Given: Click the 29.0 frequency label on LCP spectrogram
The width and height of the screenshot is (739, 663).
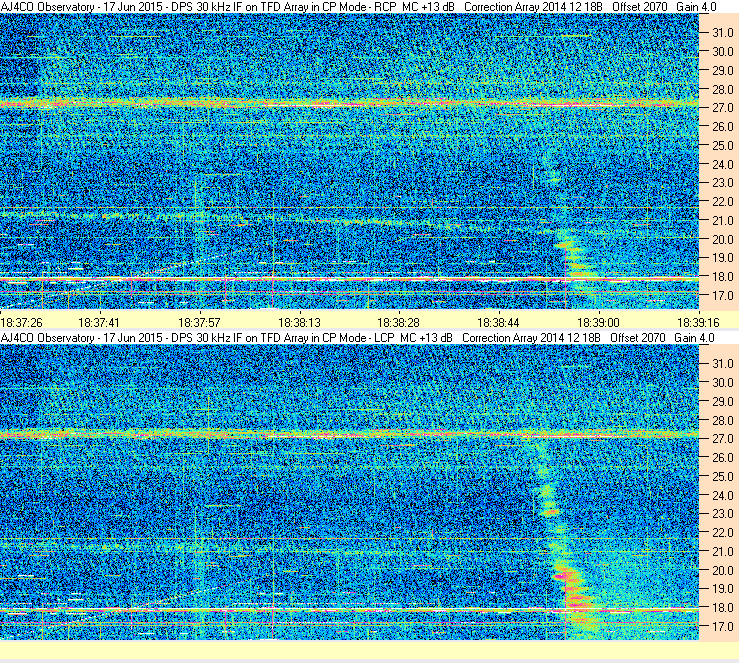Looking at the screenshot, I should click(722, 402).
